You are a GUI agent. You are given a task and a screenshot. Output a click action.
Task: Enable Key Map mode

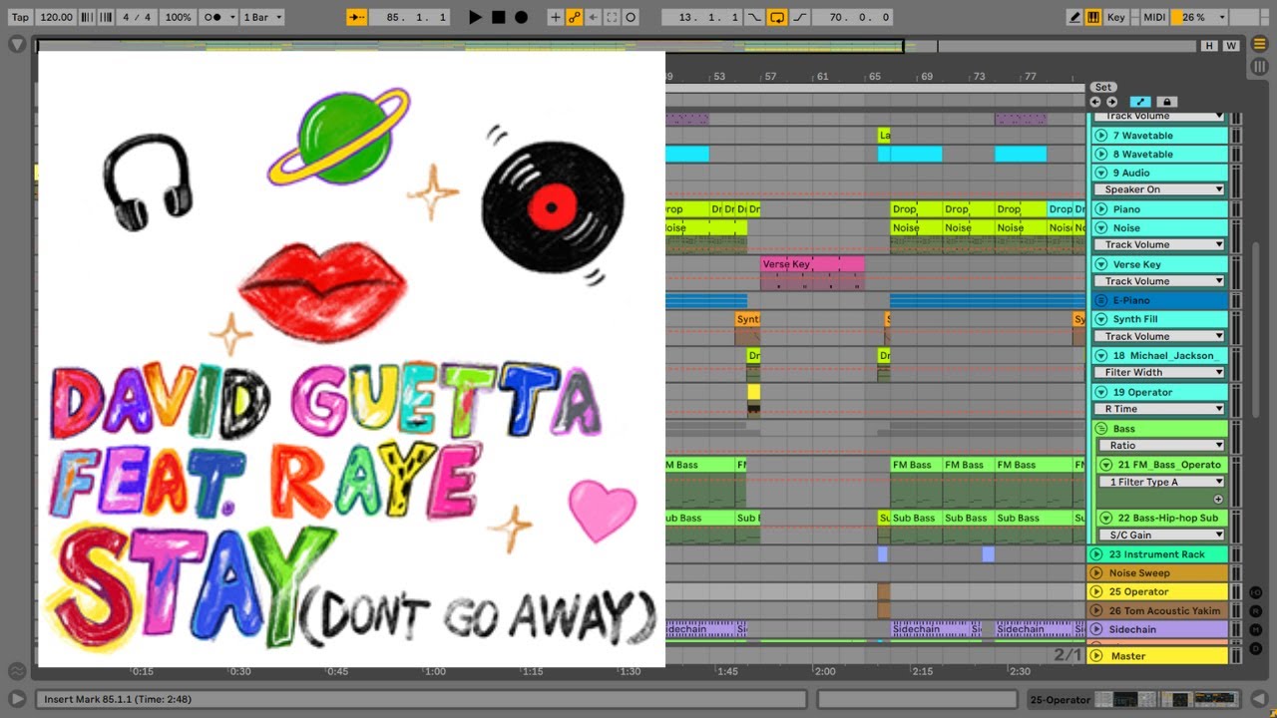[1116, 17]
